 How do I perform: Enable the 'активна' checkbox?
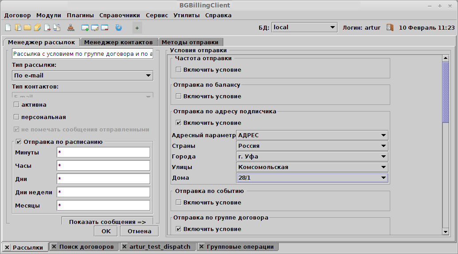[x=17, y=105]
